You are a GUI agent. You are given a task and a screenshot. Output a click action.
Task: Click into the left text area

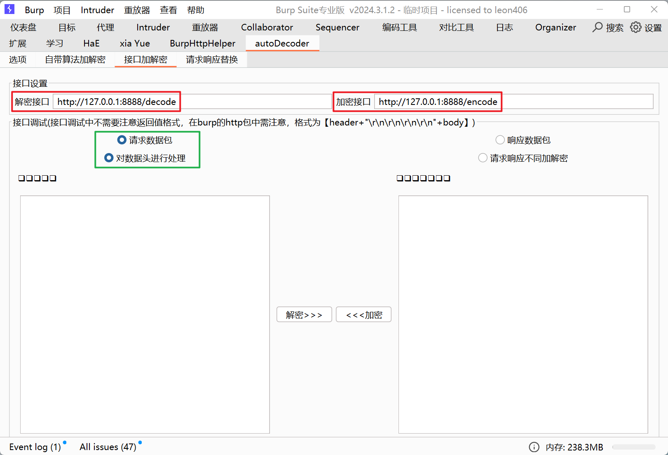(145, 315)
